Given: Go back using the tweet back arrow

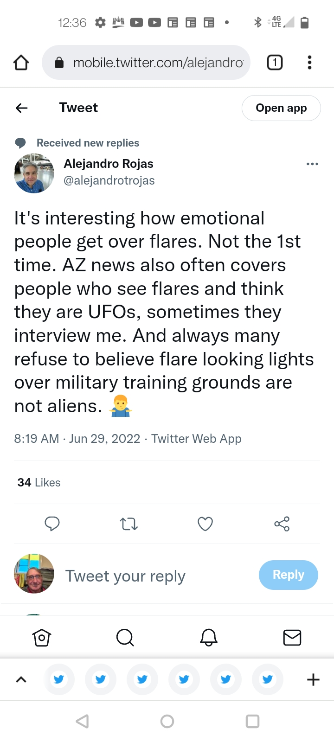Looking at the screenshot, I should [22, 108].
